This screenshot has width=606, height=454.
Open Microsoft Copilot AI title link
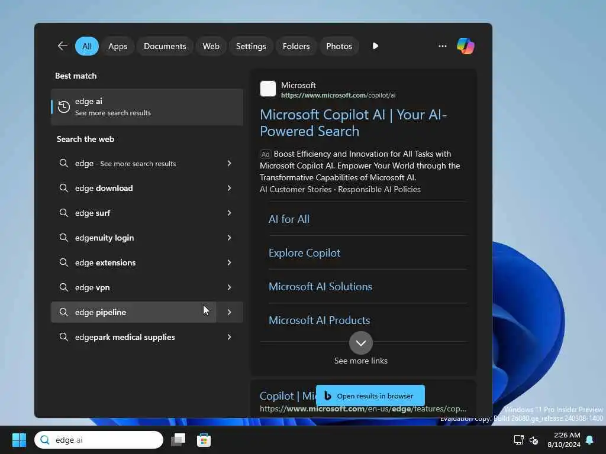tap(353, 123)
